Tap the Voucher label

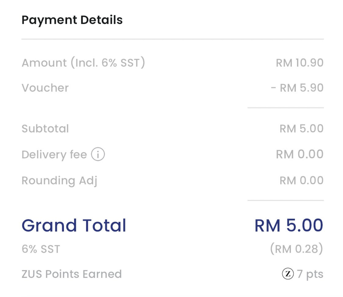pyautogui.click(x=45, y=88)
